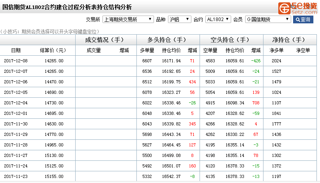Click long change value 160
Viewport: 320px width, 183px height.
tap(192, 166)
